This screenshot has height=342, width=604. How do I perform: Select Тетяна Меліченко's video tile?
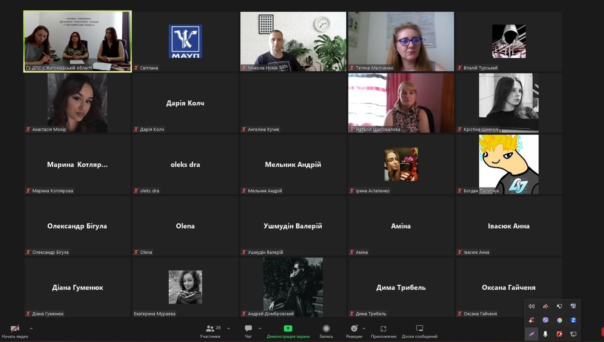pos(401,41)
